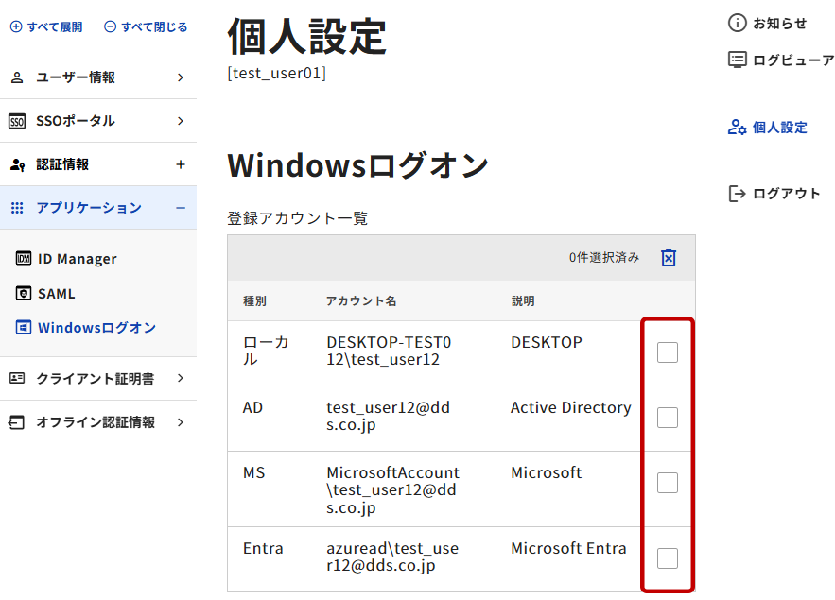Tick the MS Microsoft account checkbox
The height and width of the screenshot is (600, 835).
click(x=668, y=483)
